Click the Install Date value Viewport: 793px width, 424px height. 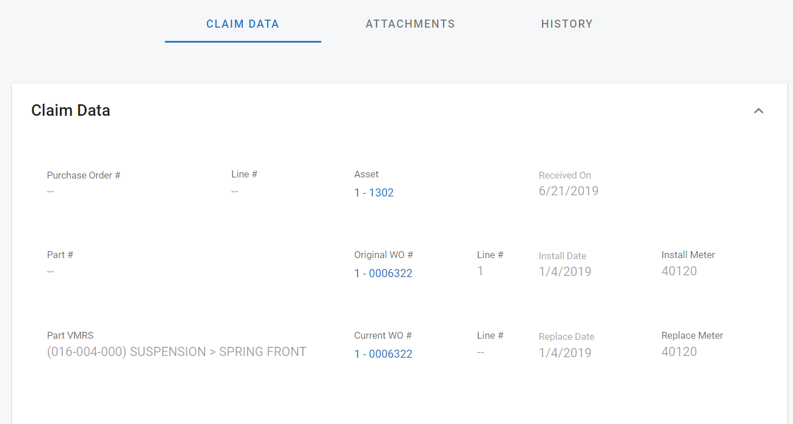(565, 271)
